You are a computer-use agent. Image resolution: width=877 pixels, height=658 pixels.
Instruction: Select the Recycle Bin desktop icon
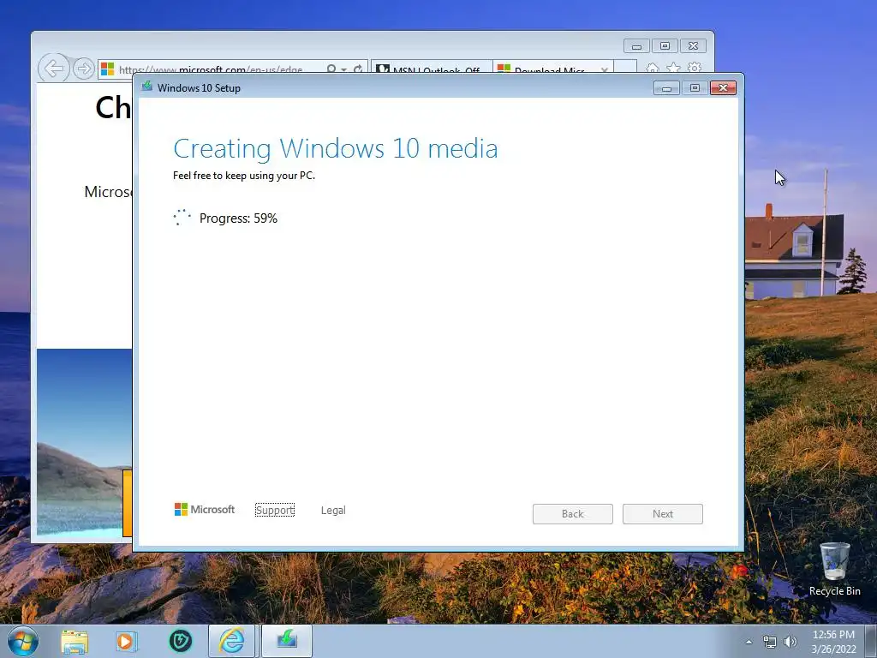(x=834, y=570)
